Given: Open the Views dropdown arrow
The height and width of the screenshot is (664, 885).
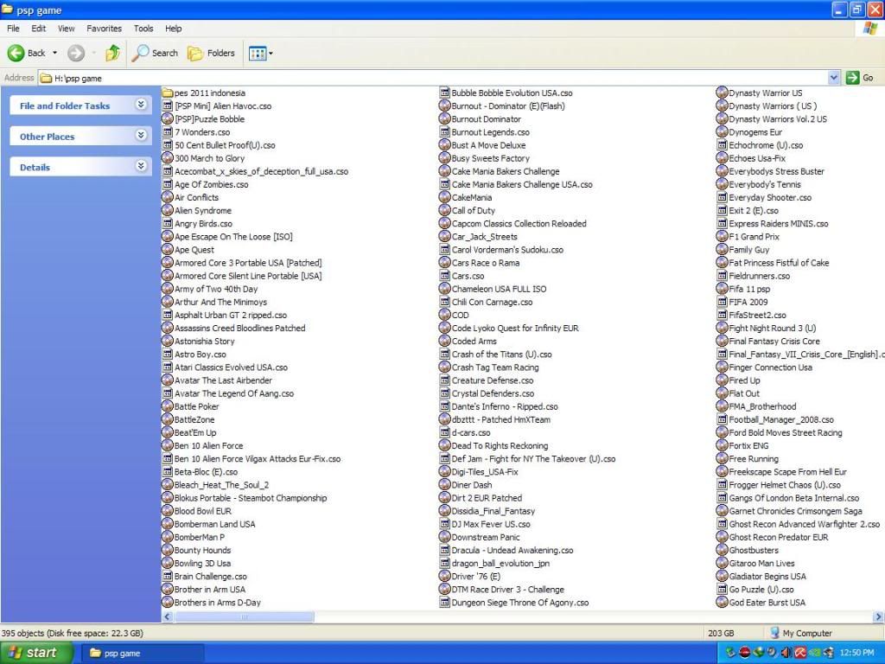Looking at the screenshot, I should click(x=271, y=53).
